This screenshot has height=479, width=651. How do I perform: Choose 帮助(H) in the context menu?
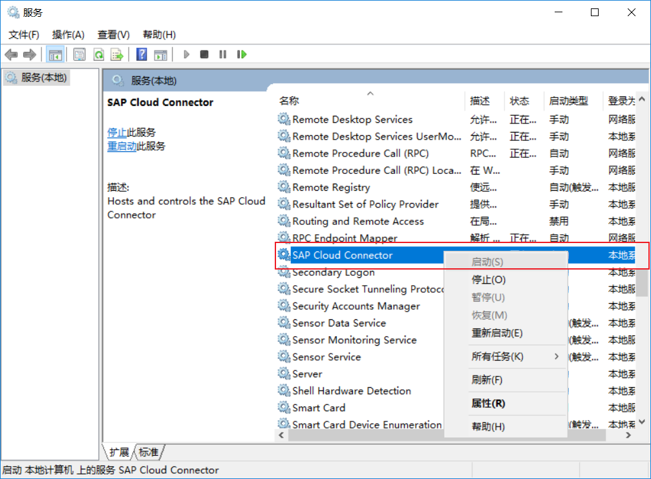click(506, 426)
